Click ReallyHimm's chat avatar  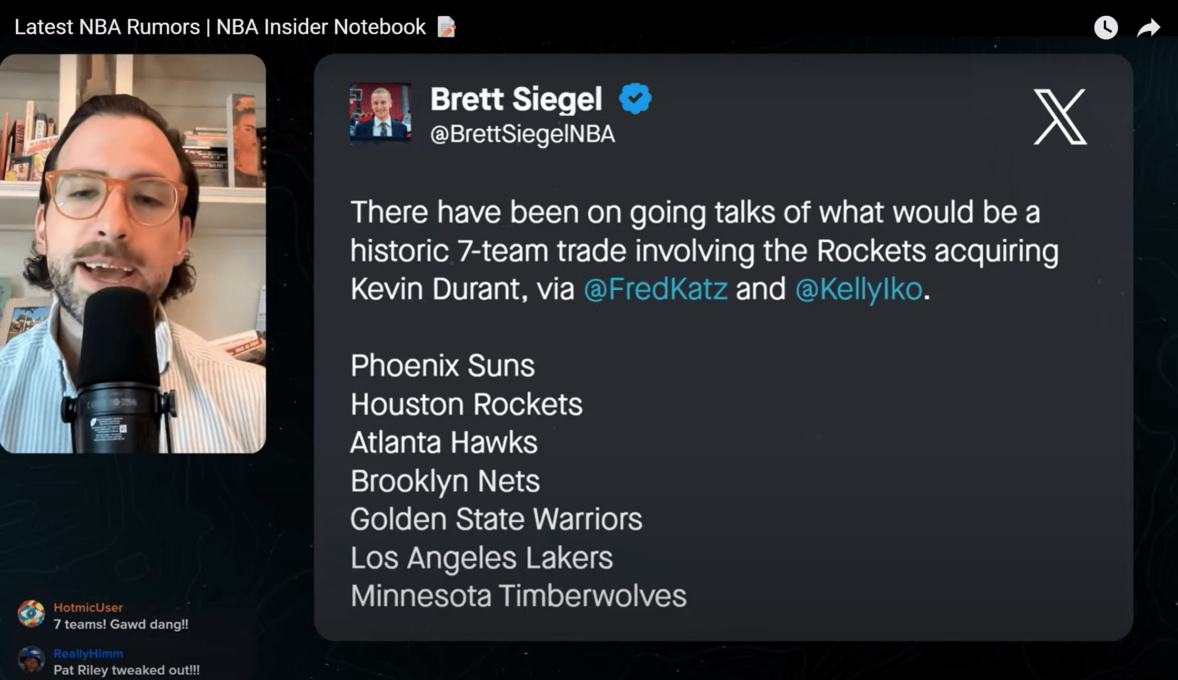[31, 659]
